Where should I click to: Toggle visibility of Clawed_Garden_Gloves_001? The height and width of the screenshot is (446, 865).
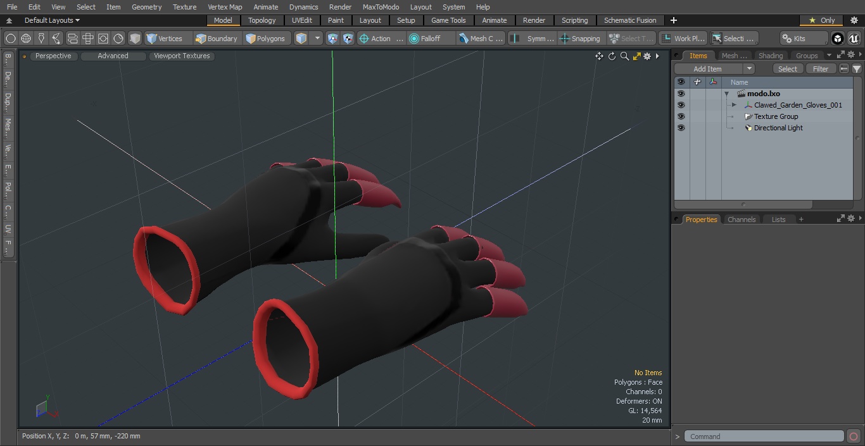(681, 105)
